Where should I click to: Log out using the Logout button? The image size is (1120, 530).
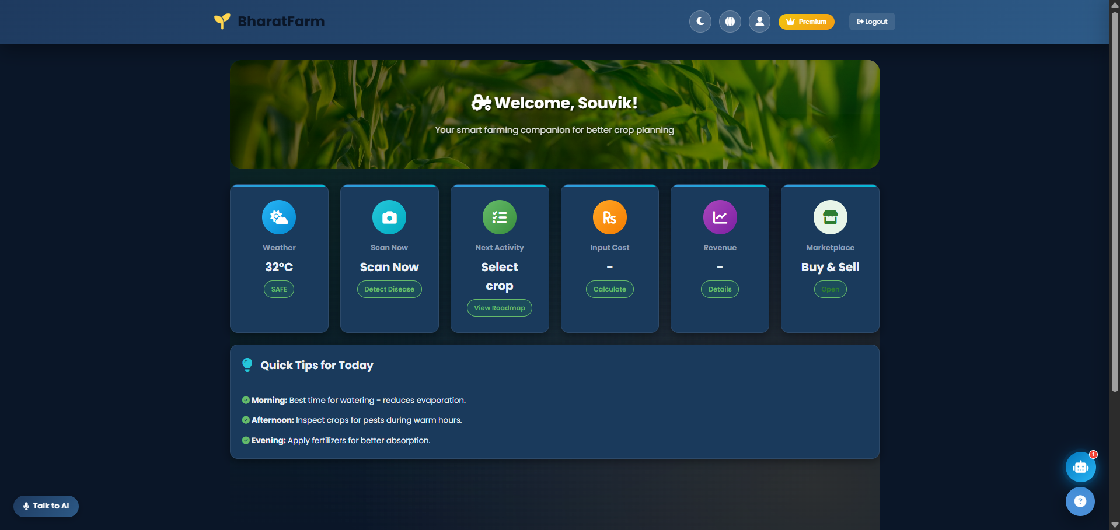point(871,22)
